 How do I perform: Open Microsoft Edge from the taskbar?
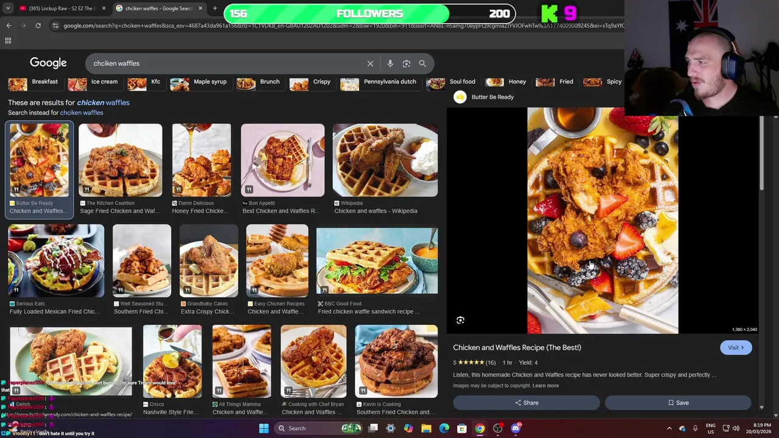[444, 428]
